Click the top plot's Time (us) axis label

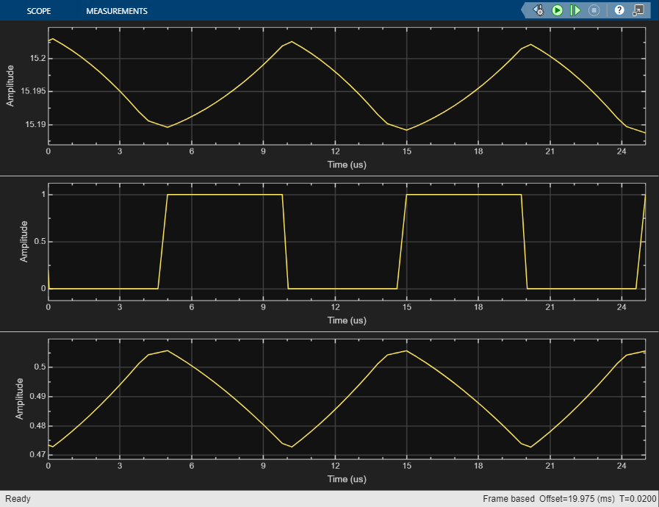coord(347,165)
